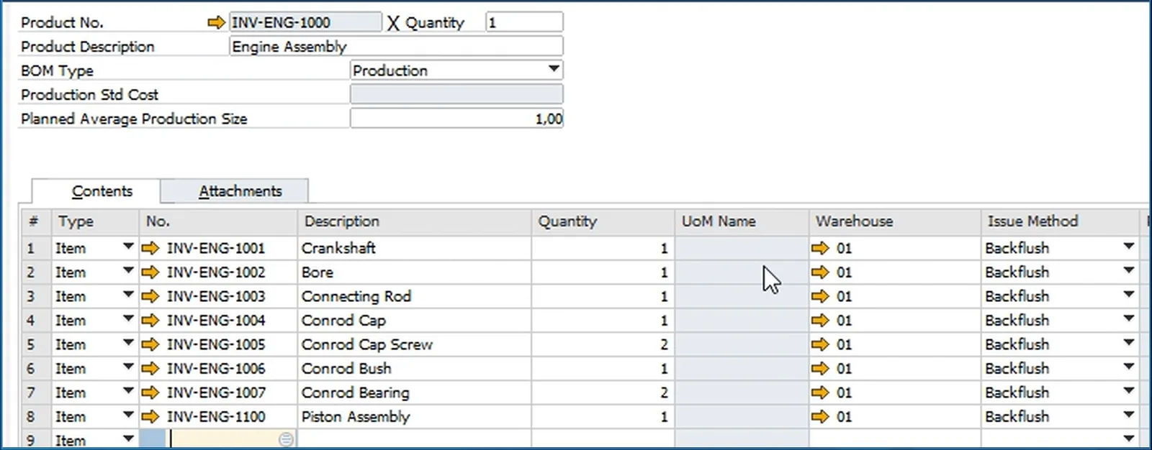This screenshot has height=450, width=1152.
Task: Click the Bore description cell
Action: (414, 272)
